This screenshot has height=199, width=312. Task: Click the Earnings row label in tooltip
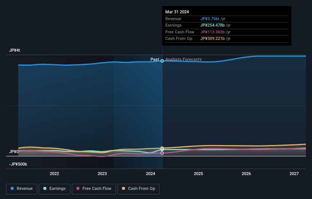(173, 25)
